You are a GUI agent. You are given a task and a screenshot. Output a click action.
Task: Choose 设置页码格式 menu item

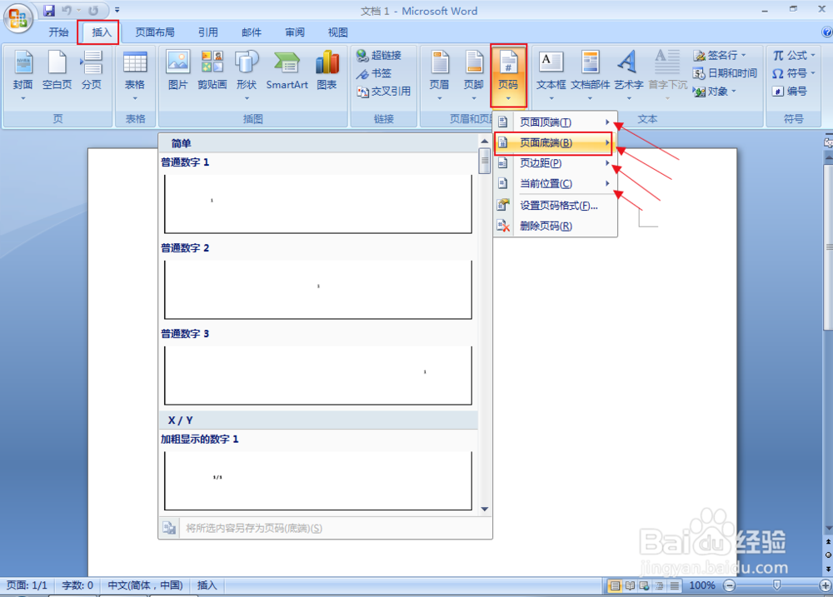(555, 206)
